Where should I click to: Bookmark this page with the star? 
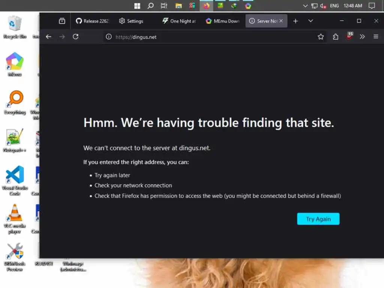click(x=321, y=37)
